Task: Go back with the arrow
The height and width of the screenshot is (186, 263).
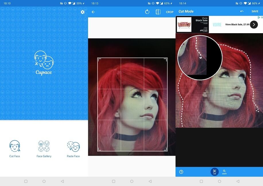Action: coord(93,12)
